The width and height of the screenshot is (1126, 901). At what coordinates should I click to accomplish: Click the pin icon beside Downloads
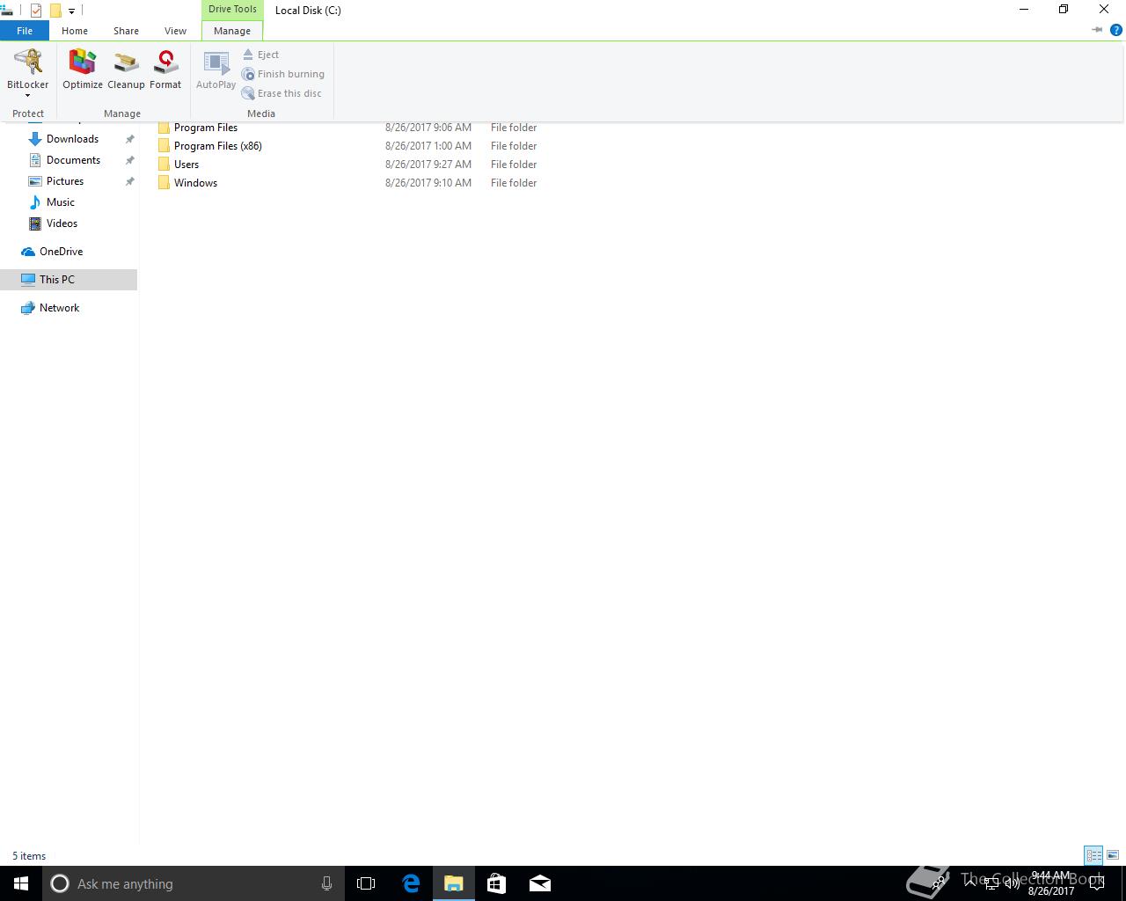(x=129, y=139)
